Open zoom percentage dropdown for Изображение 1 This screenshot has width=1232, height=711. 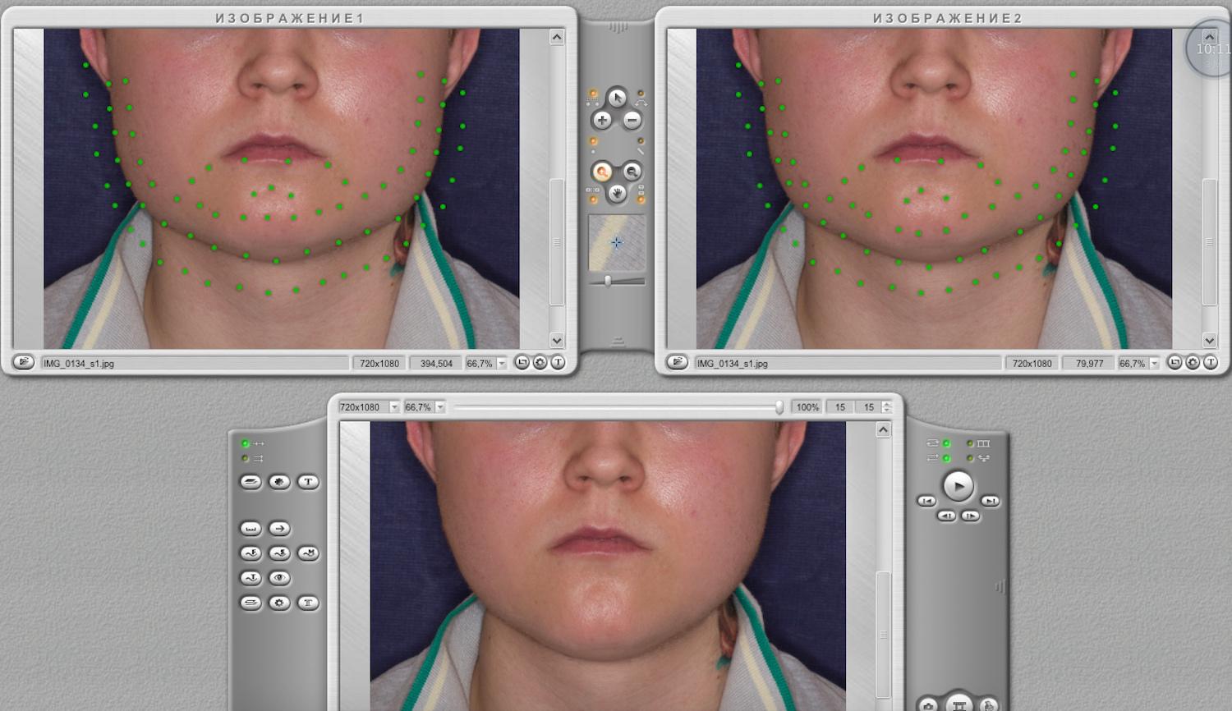[502, 363]
